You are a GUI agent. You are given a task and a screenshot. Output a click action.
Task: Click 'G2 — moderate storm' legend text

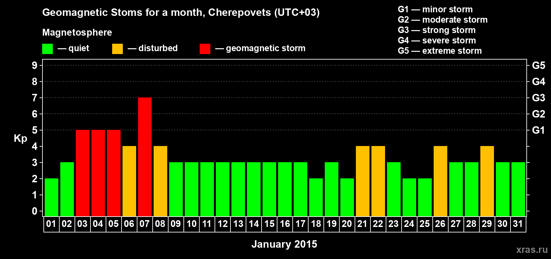(442, 20)
